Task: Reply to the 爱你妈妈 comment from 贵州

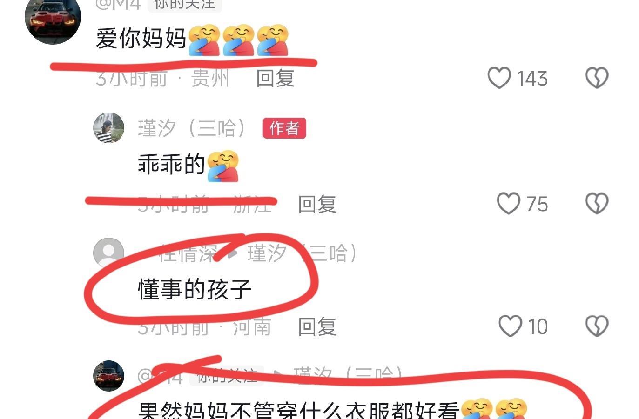Action: pos(276,78)
